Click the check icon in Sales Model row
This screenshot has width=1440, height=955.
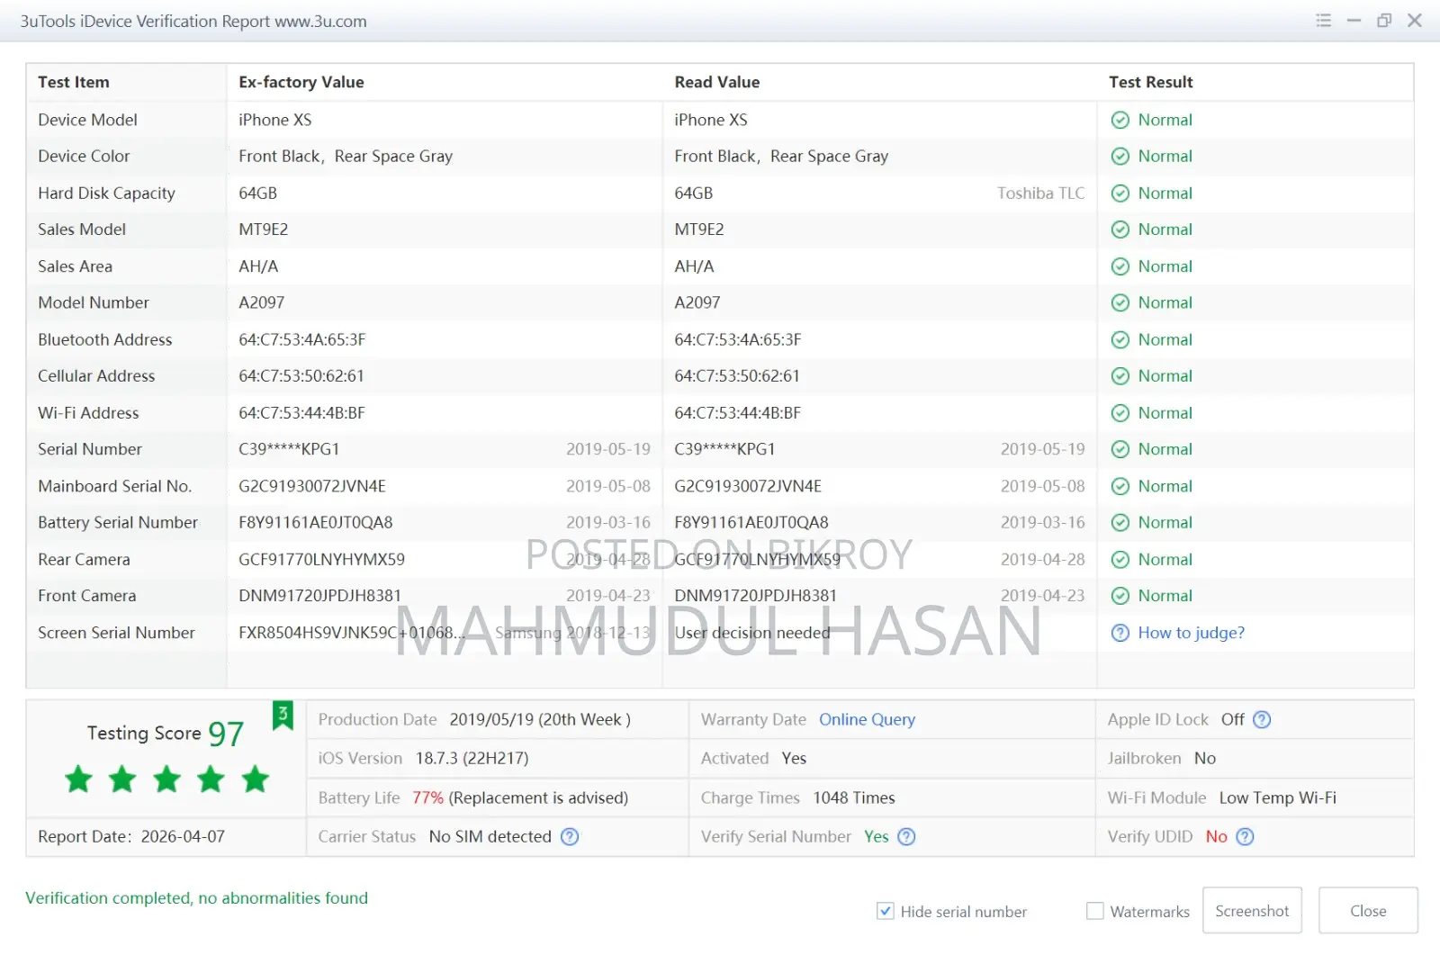pyautogui.click(x=1120, y=230)
